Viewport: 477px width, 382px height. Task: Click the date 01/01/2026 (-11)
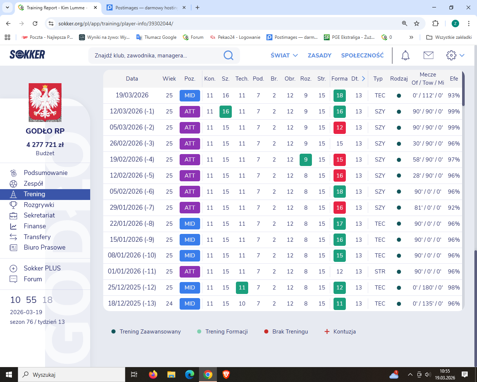[132, 271]
